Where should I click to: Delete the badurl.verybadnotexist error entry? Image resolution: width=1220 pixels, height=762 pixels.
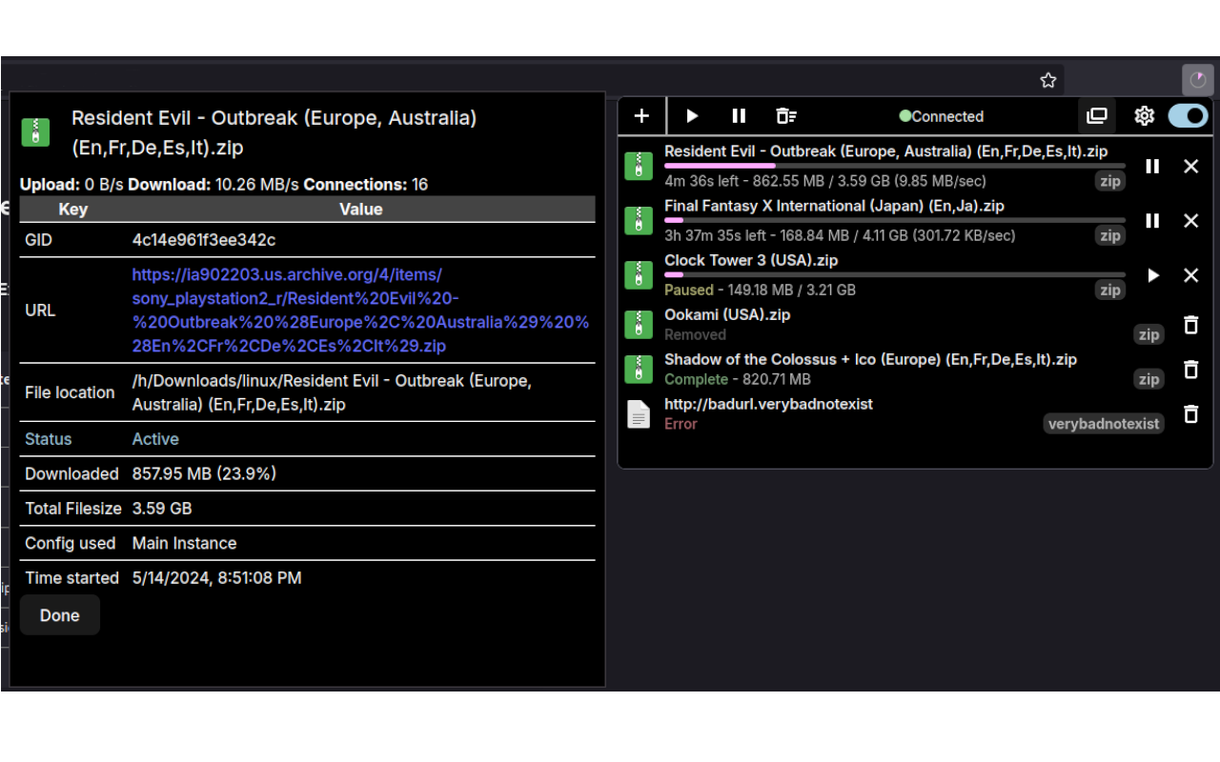pos(1190,414)
